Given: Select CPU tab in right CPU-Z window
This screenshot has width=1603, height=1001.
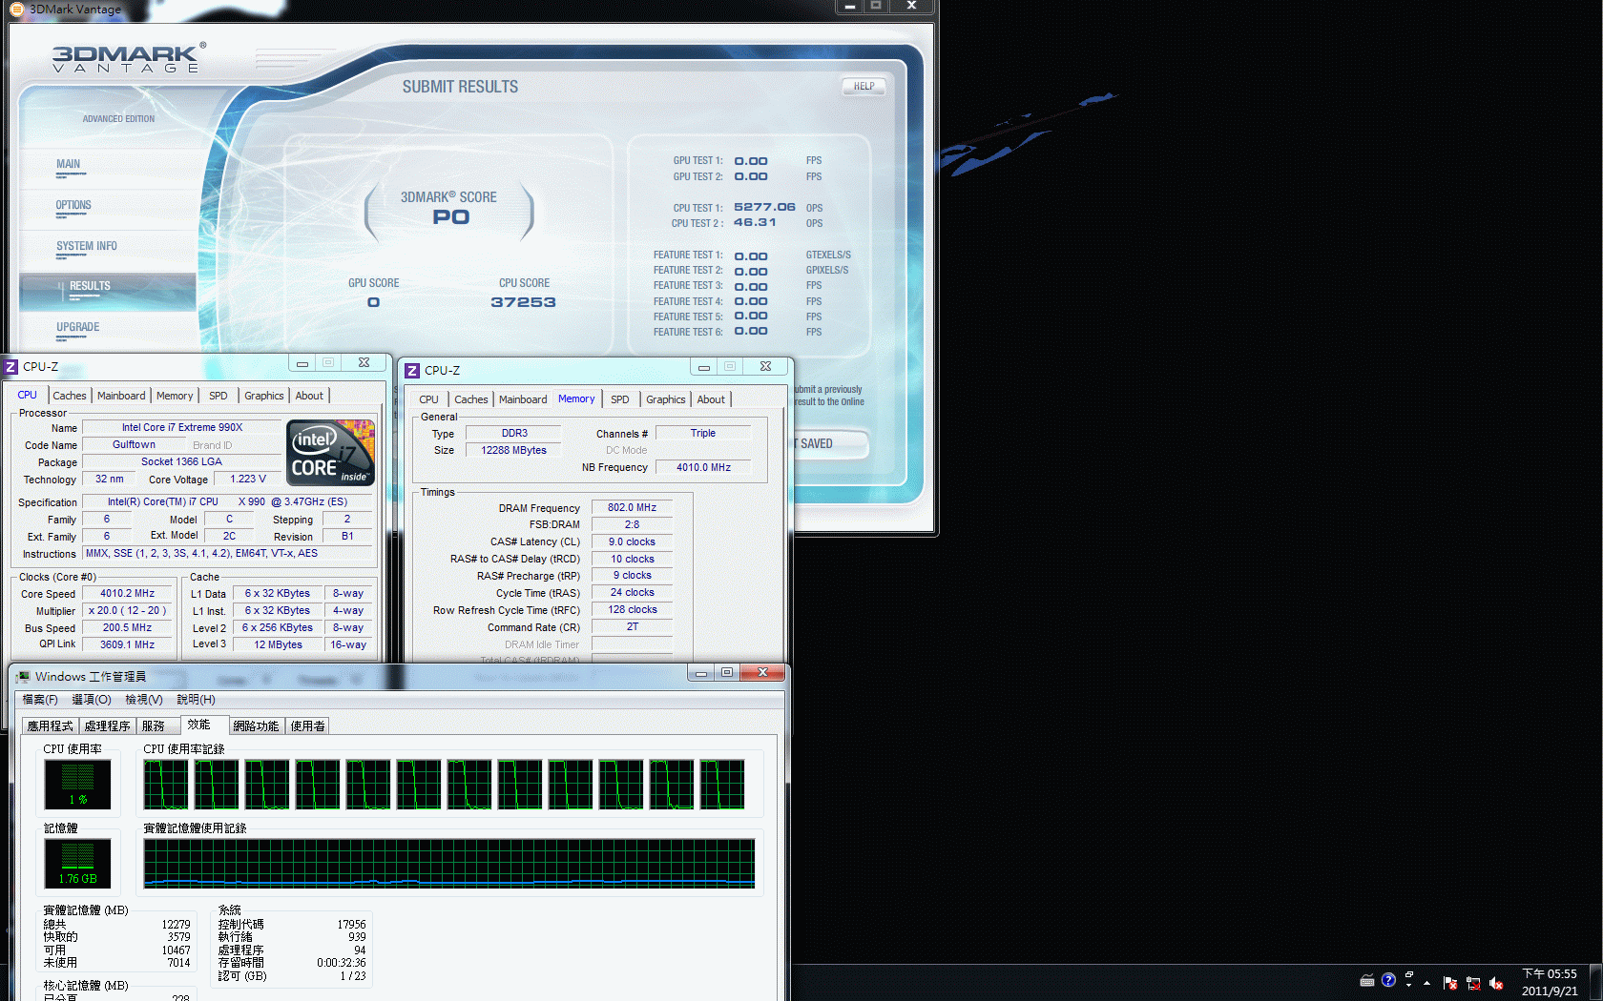Looking at the screenshot, I should 428,399.
